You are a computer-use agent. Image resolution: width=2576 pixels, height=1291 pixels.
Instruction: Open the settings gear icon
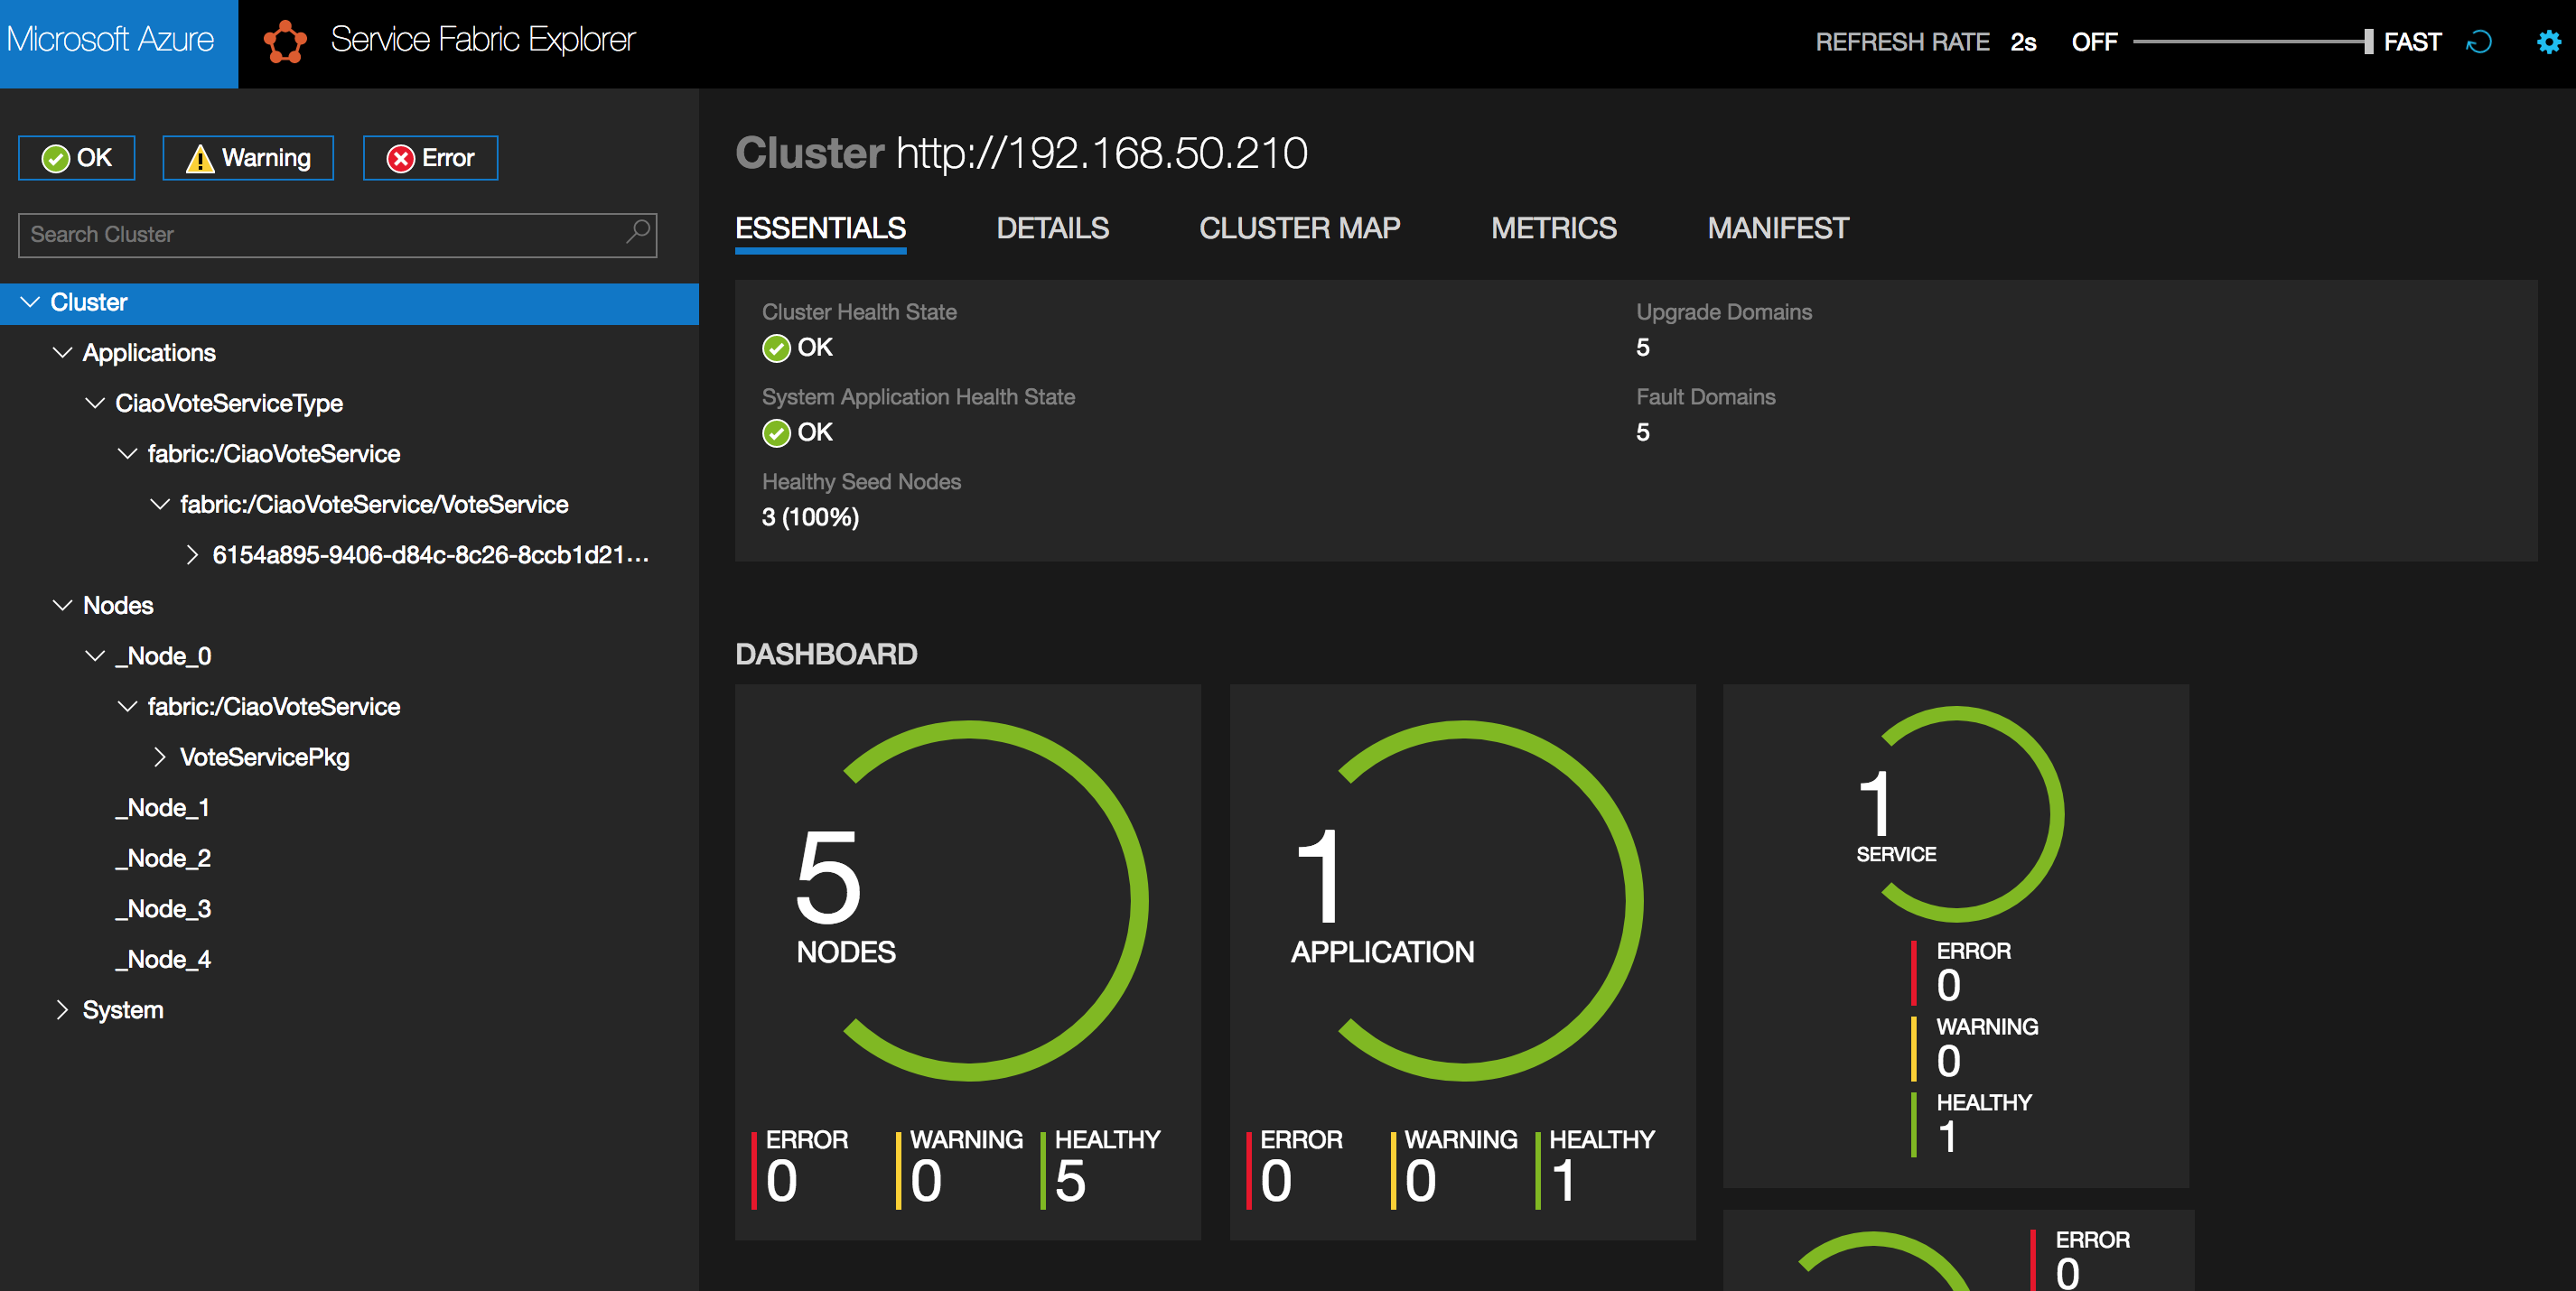pos(2549,42)
